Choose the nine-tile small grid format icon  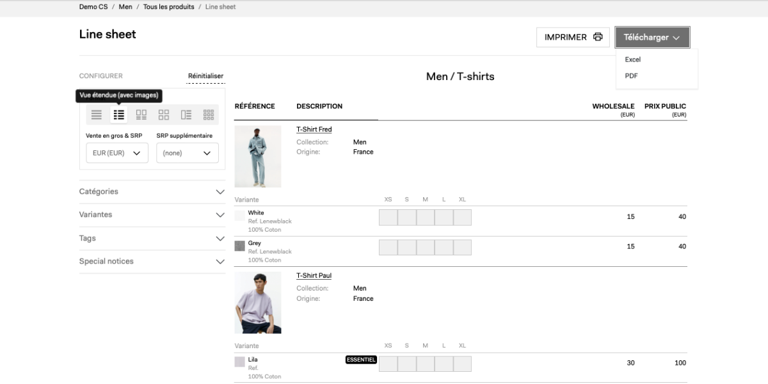tap(208, 115)
